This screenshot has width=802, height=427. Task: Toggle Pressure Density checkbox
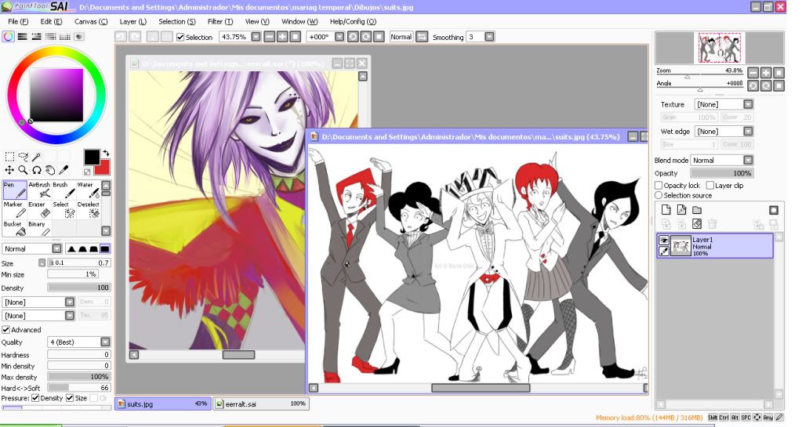[x=35, y=398]
